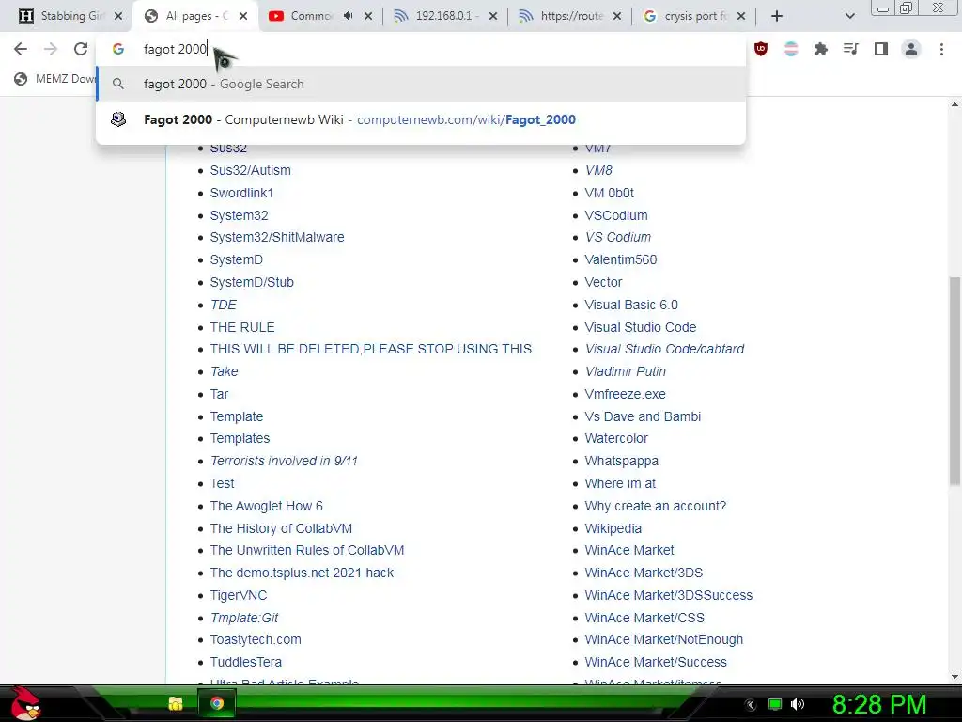The height and width of the screenshot is (722, 962).
Task: Open the SystemD/Stub link
Action: tap(252, 282)
